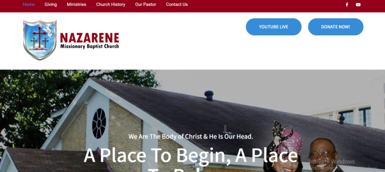Image resolution: width=385 pixels, height=172 pixels.
Task: Click the white dove in the logo
Action: click(48, 31)
